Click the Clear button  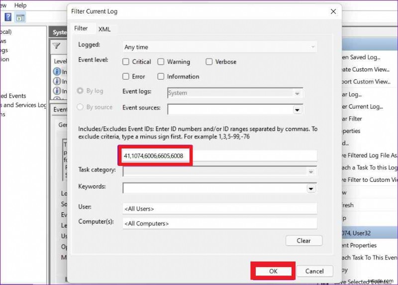[304, 241]
